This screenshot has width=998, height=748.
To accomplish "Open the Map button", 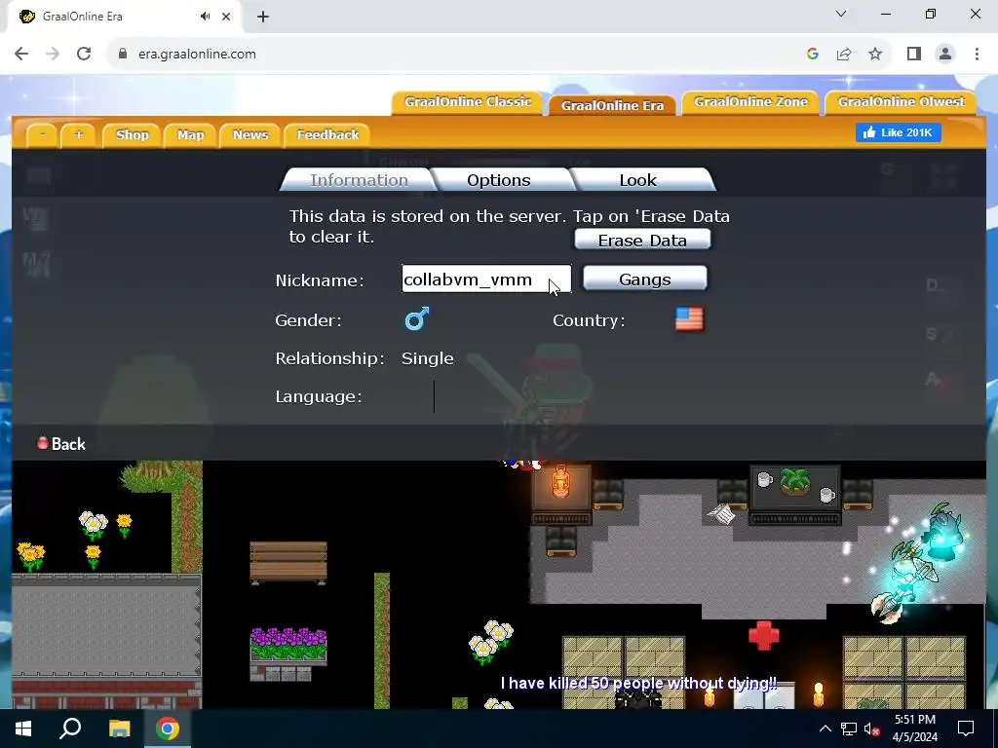I will (x=190, y=134).
